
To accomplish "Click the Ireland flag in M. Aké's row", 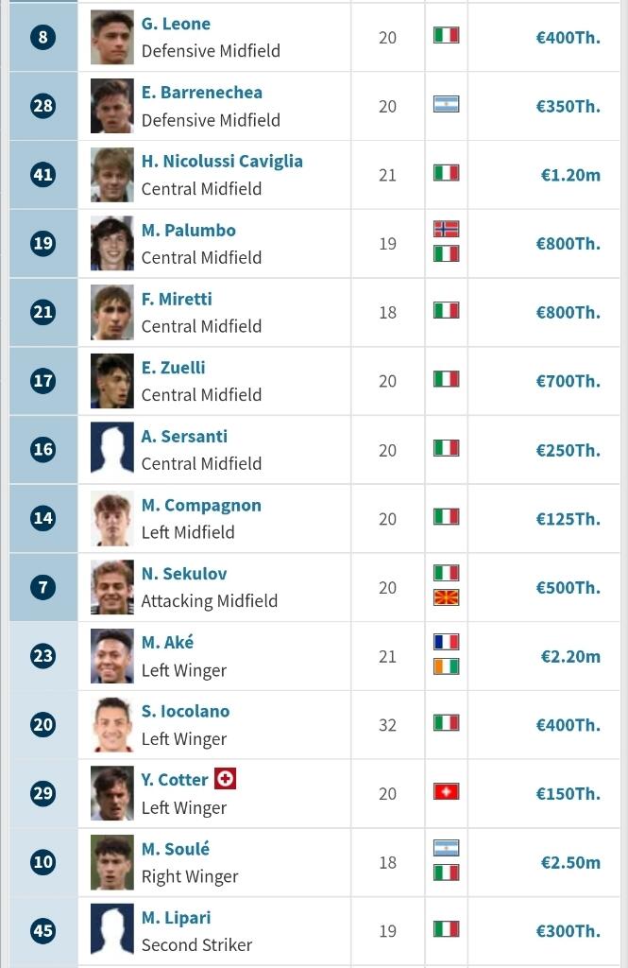I will pyautogui.click(x=446, y=666).
